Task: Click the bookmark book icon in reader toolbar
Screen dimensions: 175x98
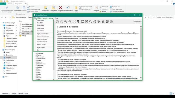Action: (107, 22)
